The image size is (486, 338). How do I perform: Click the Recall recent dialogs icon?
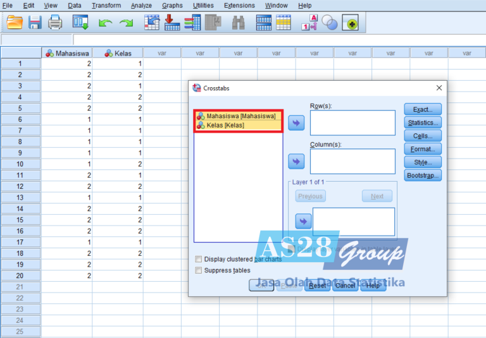coord(80,23)
